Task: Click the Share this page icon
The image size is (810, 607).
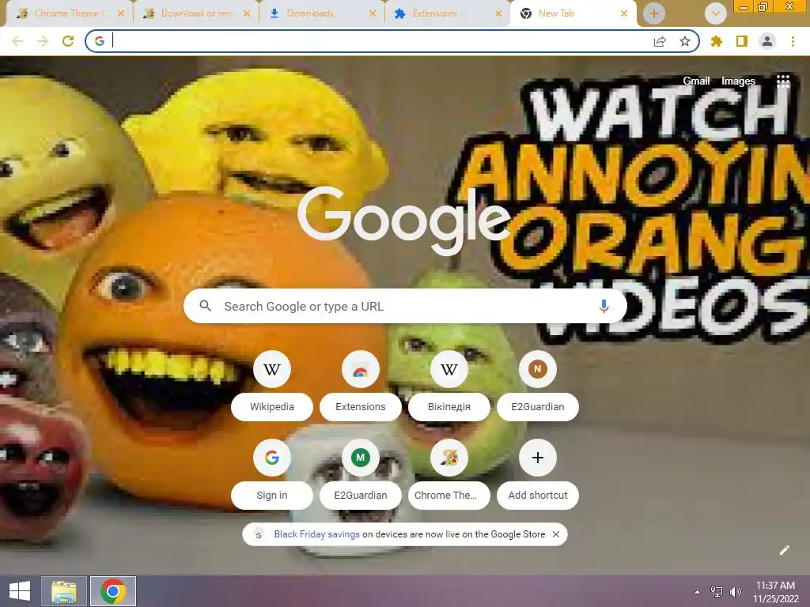Action: click(660, 42)
